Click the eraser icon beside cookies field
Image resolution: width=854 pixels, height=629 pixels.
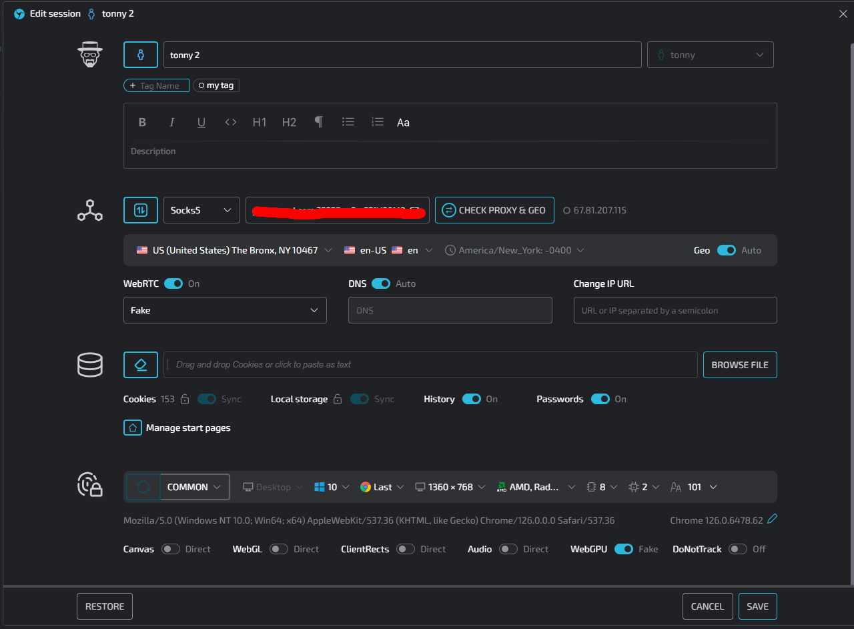point(141,365)
